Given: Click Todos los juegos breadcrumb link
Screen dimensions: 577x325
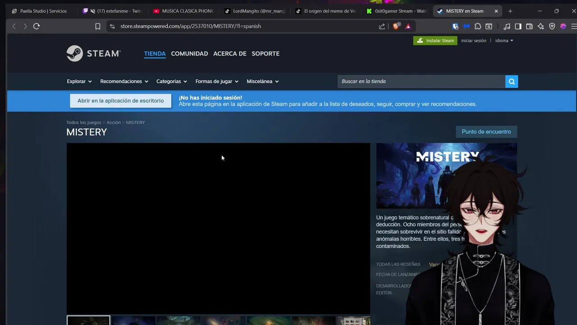Looking at the screenshot, I should coord(84,122).
